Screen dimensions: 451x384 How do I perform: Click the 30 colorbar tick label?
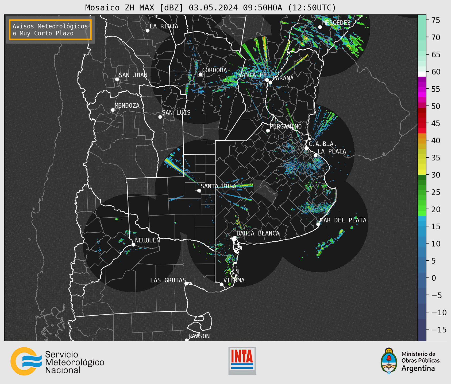tap(436, 175)
